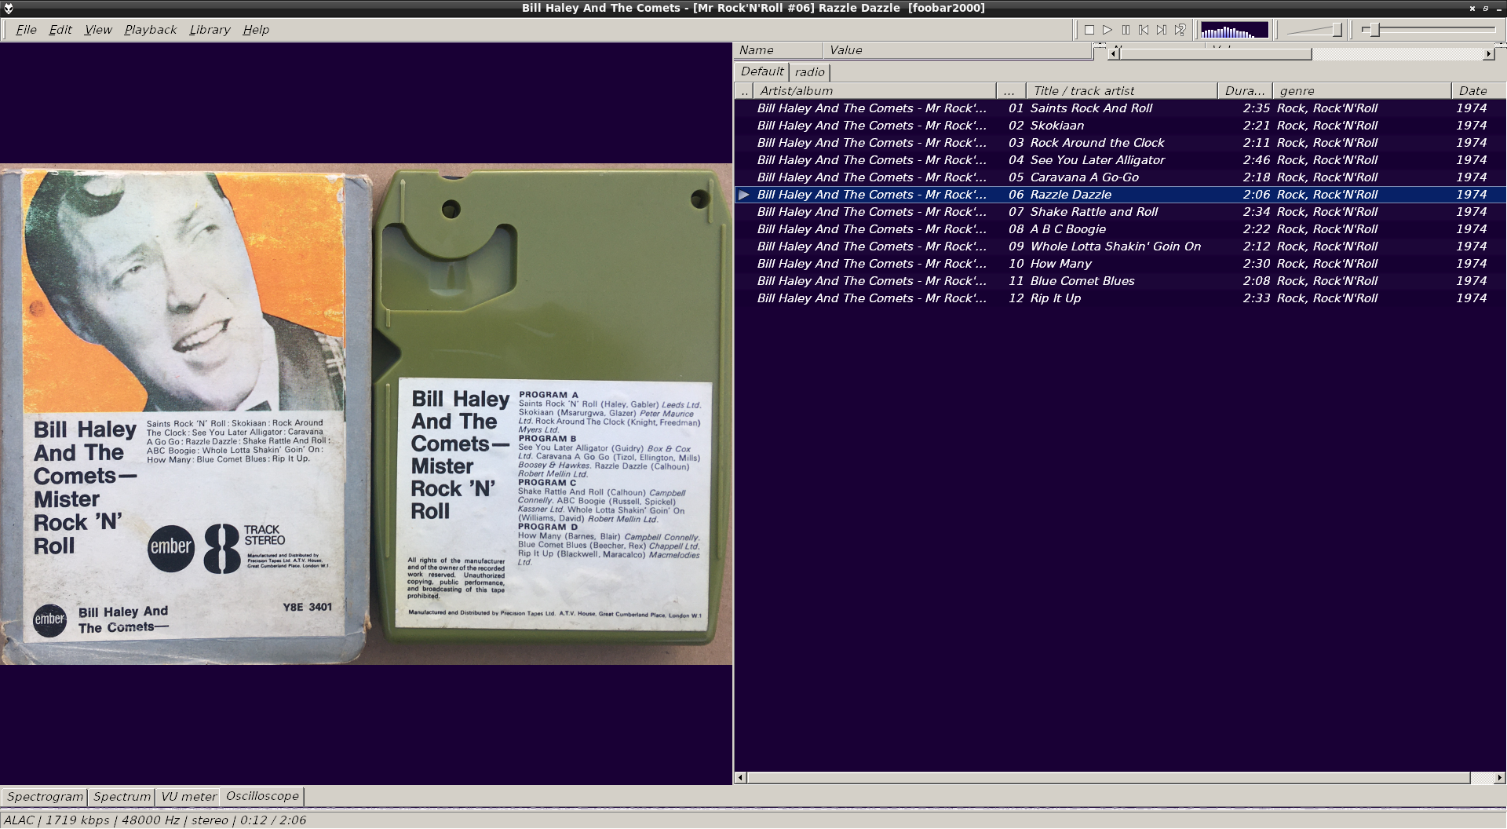Click the foobar2000 icon in title bar

[x=9, y=8]
